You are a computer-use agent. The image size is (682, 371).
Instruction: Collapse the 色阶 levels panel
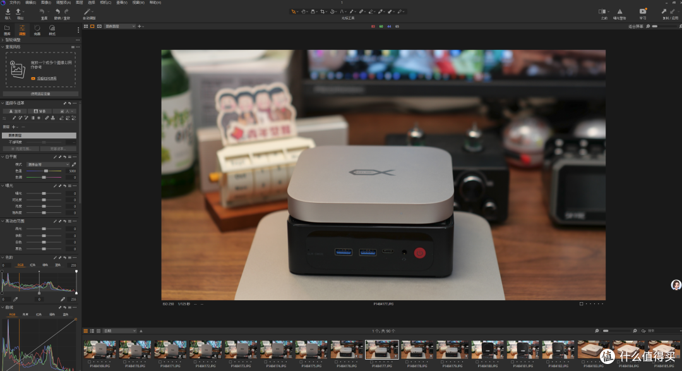[x=3, y=258]
